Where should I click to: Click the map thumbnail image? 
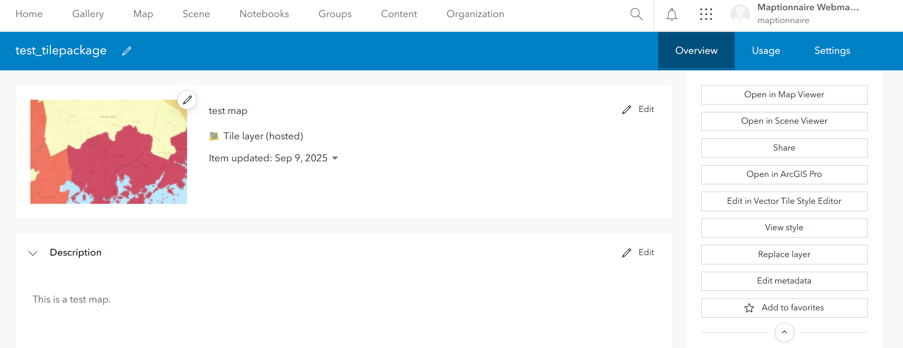point(109,152)
